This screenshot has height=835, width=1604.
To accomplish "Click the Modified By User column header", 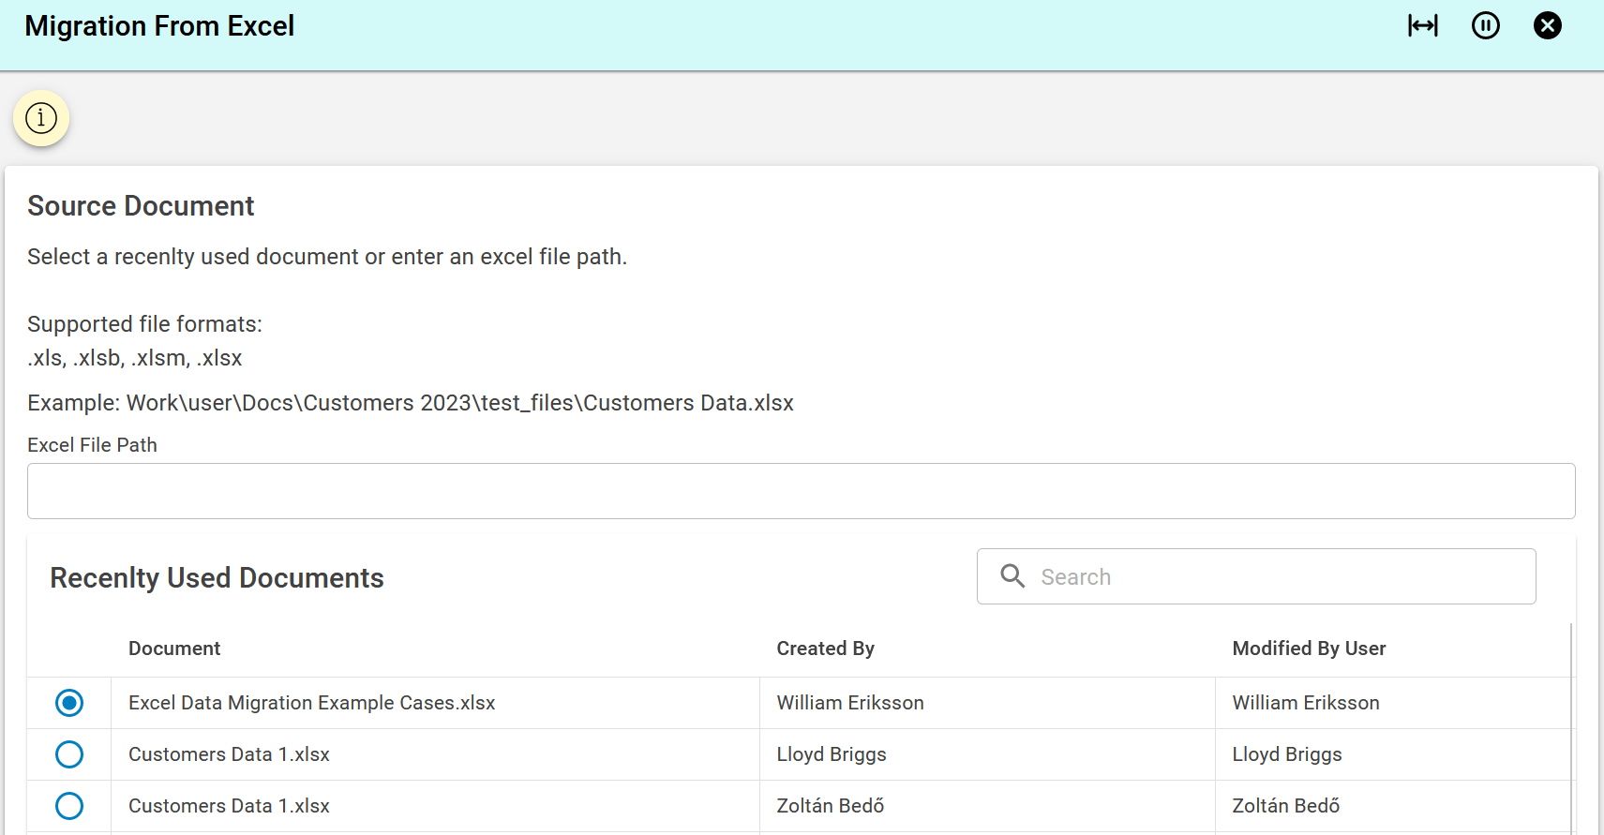I will [1309, 649].
